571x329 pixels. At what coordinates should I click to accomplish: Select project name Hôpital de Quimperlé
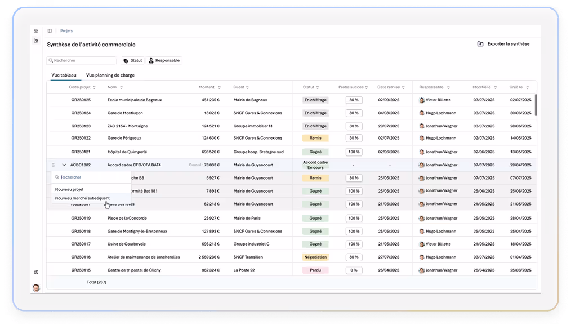pos(127,152)
